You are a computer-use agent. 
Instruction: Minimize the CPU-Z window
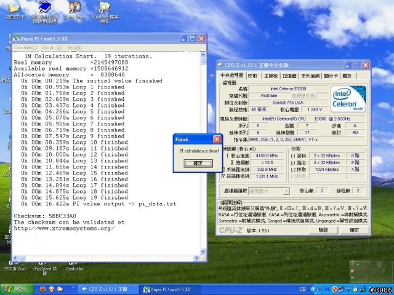point(347,65)
